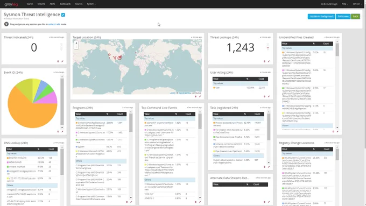Click Process accessed row in Task table
The height and width of the screenshot is (206, 366).
coord(238,124)
